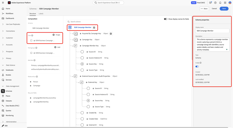Collapse External Source System Audit Properties
The width and height of the screenshot is (233, 128).
point(73,76)
